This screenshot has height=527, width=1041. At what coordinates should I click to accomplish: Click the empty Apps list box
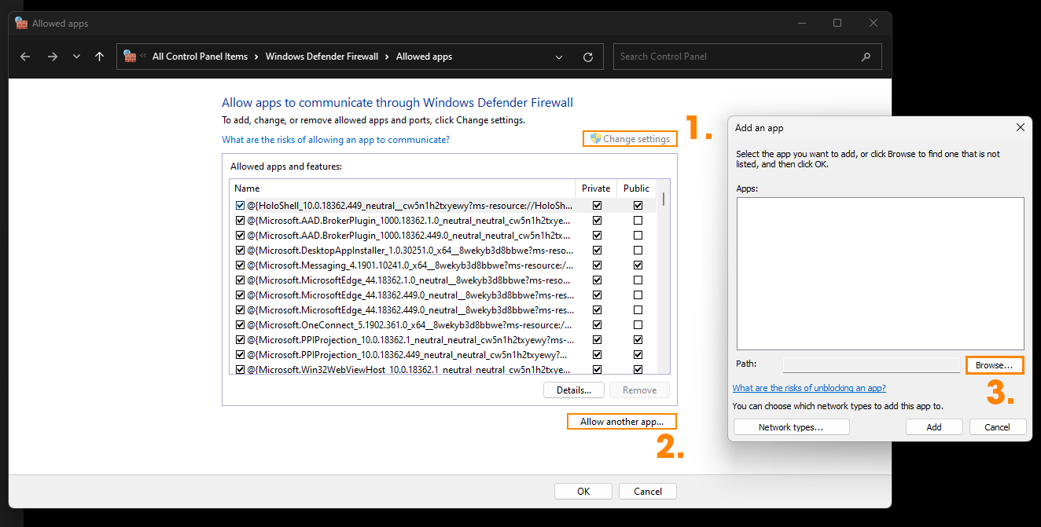pyautogui.click(x=881, y=273)
